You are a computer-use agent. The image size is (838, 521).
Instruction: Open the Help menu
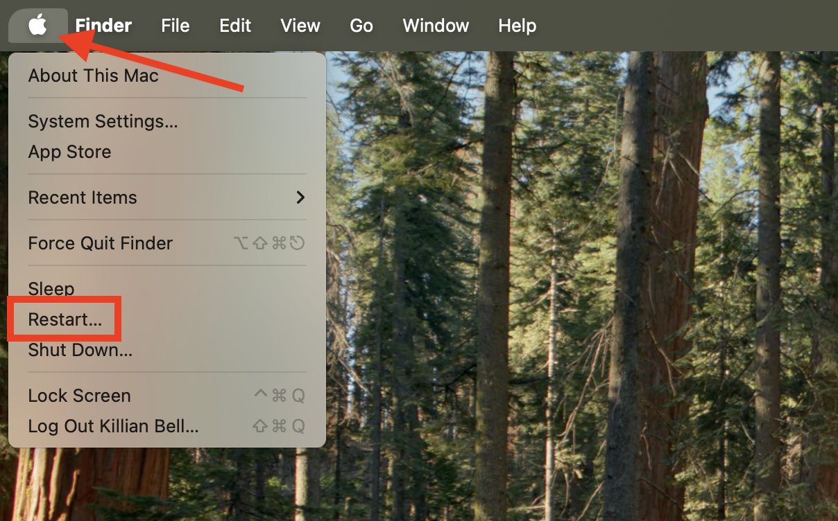coord(517,26)
